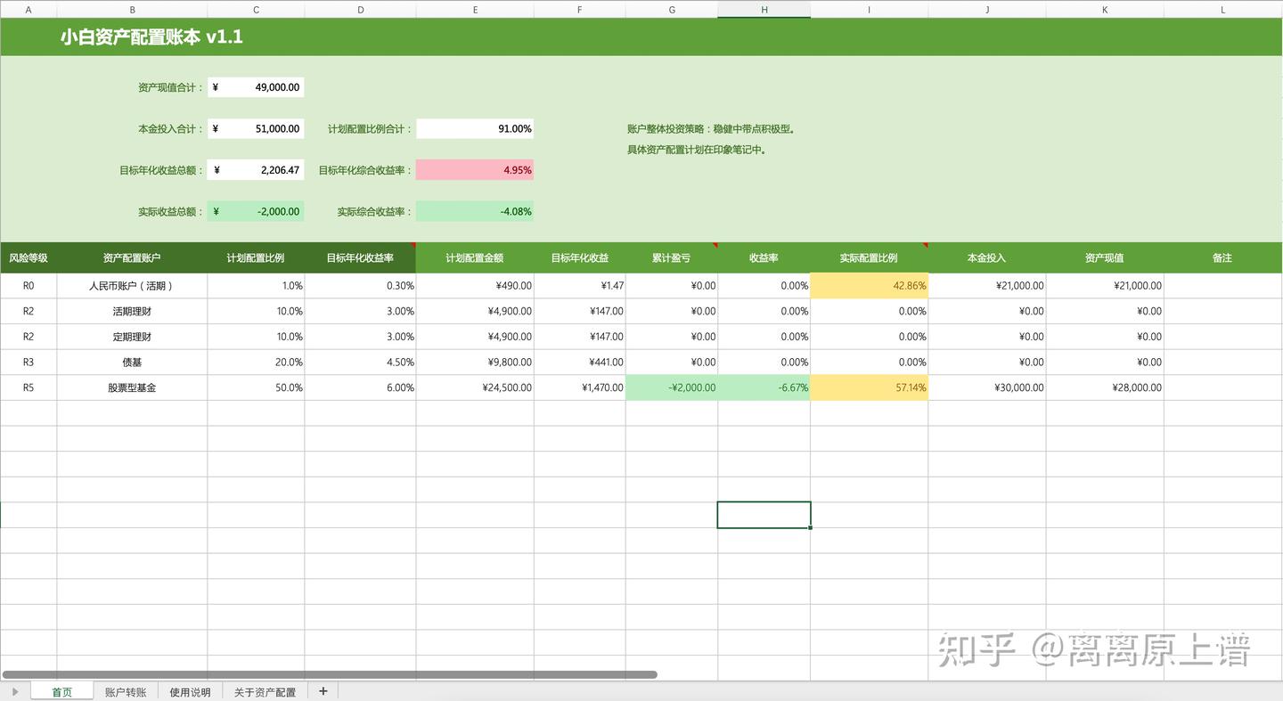This screenshot has width=1283, height=701.
Task: Click the yellow cell showing 57.14%
Action: 869,387
